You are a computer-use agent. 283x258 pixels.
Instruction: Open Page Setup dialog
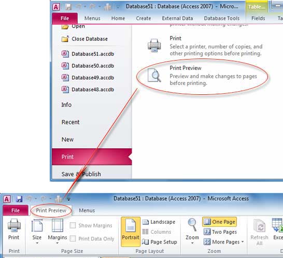click(160, 242)
